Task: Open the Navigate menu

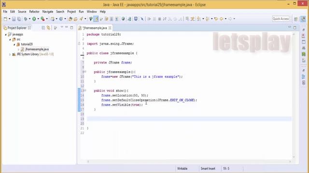Action: point(48,12)
